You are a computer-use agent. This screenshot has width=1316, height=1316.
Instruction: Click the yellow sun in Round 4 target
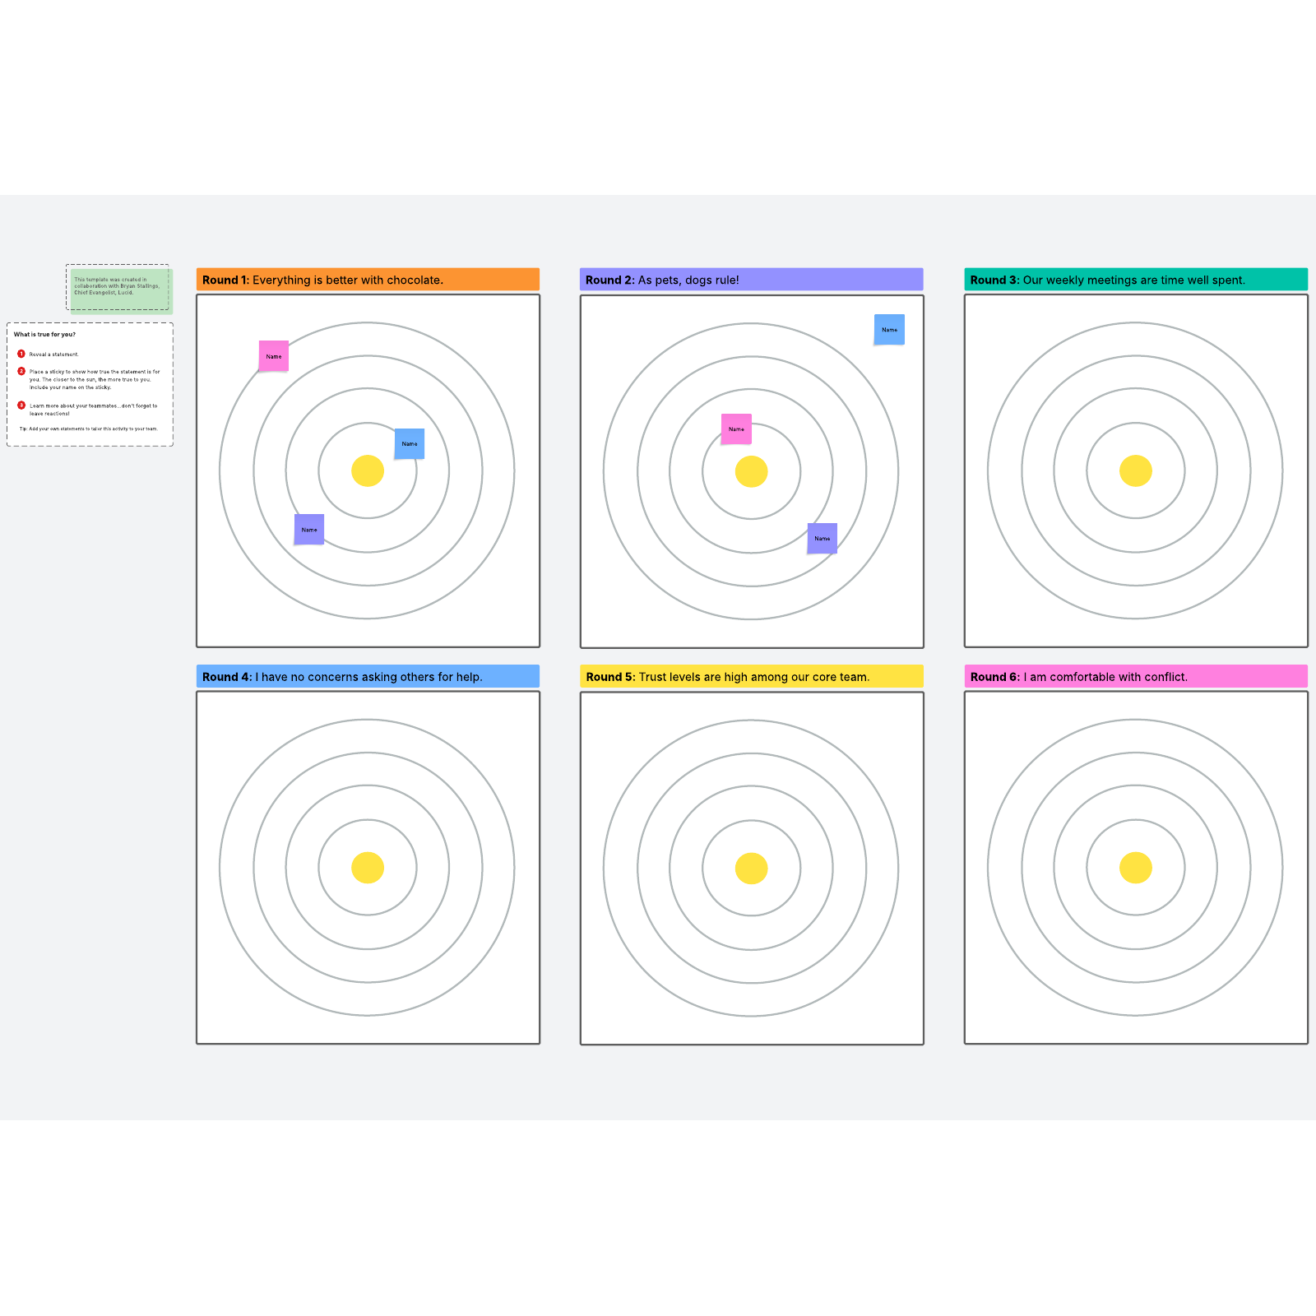point(368,868)
